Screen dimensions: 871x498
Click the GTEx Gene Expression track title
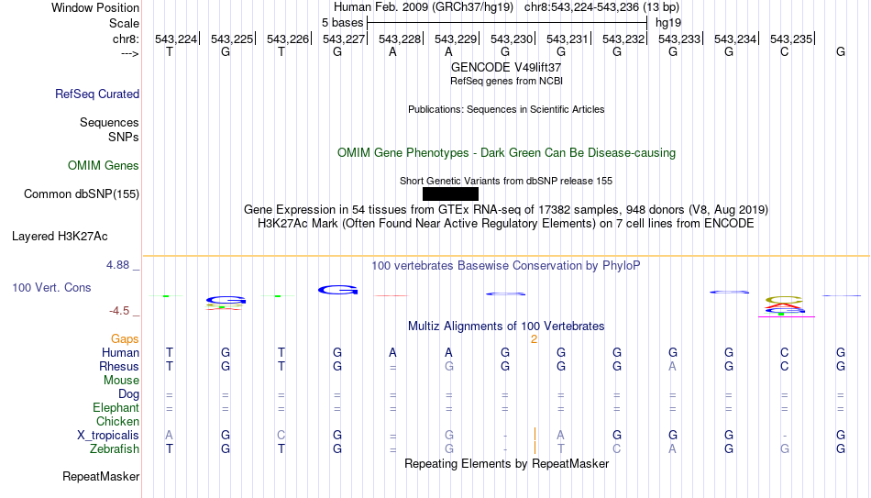tap(506, 209)
